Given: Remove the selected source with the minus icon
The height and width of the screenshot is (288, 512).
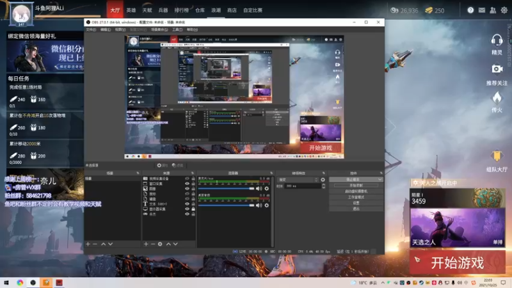Looking at the screenshot, I should (153, 244).
